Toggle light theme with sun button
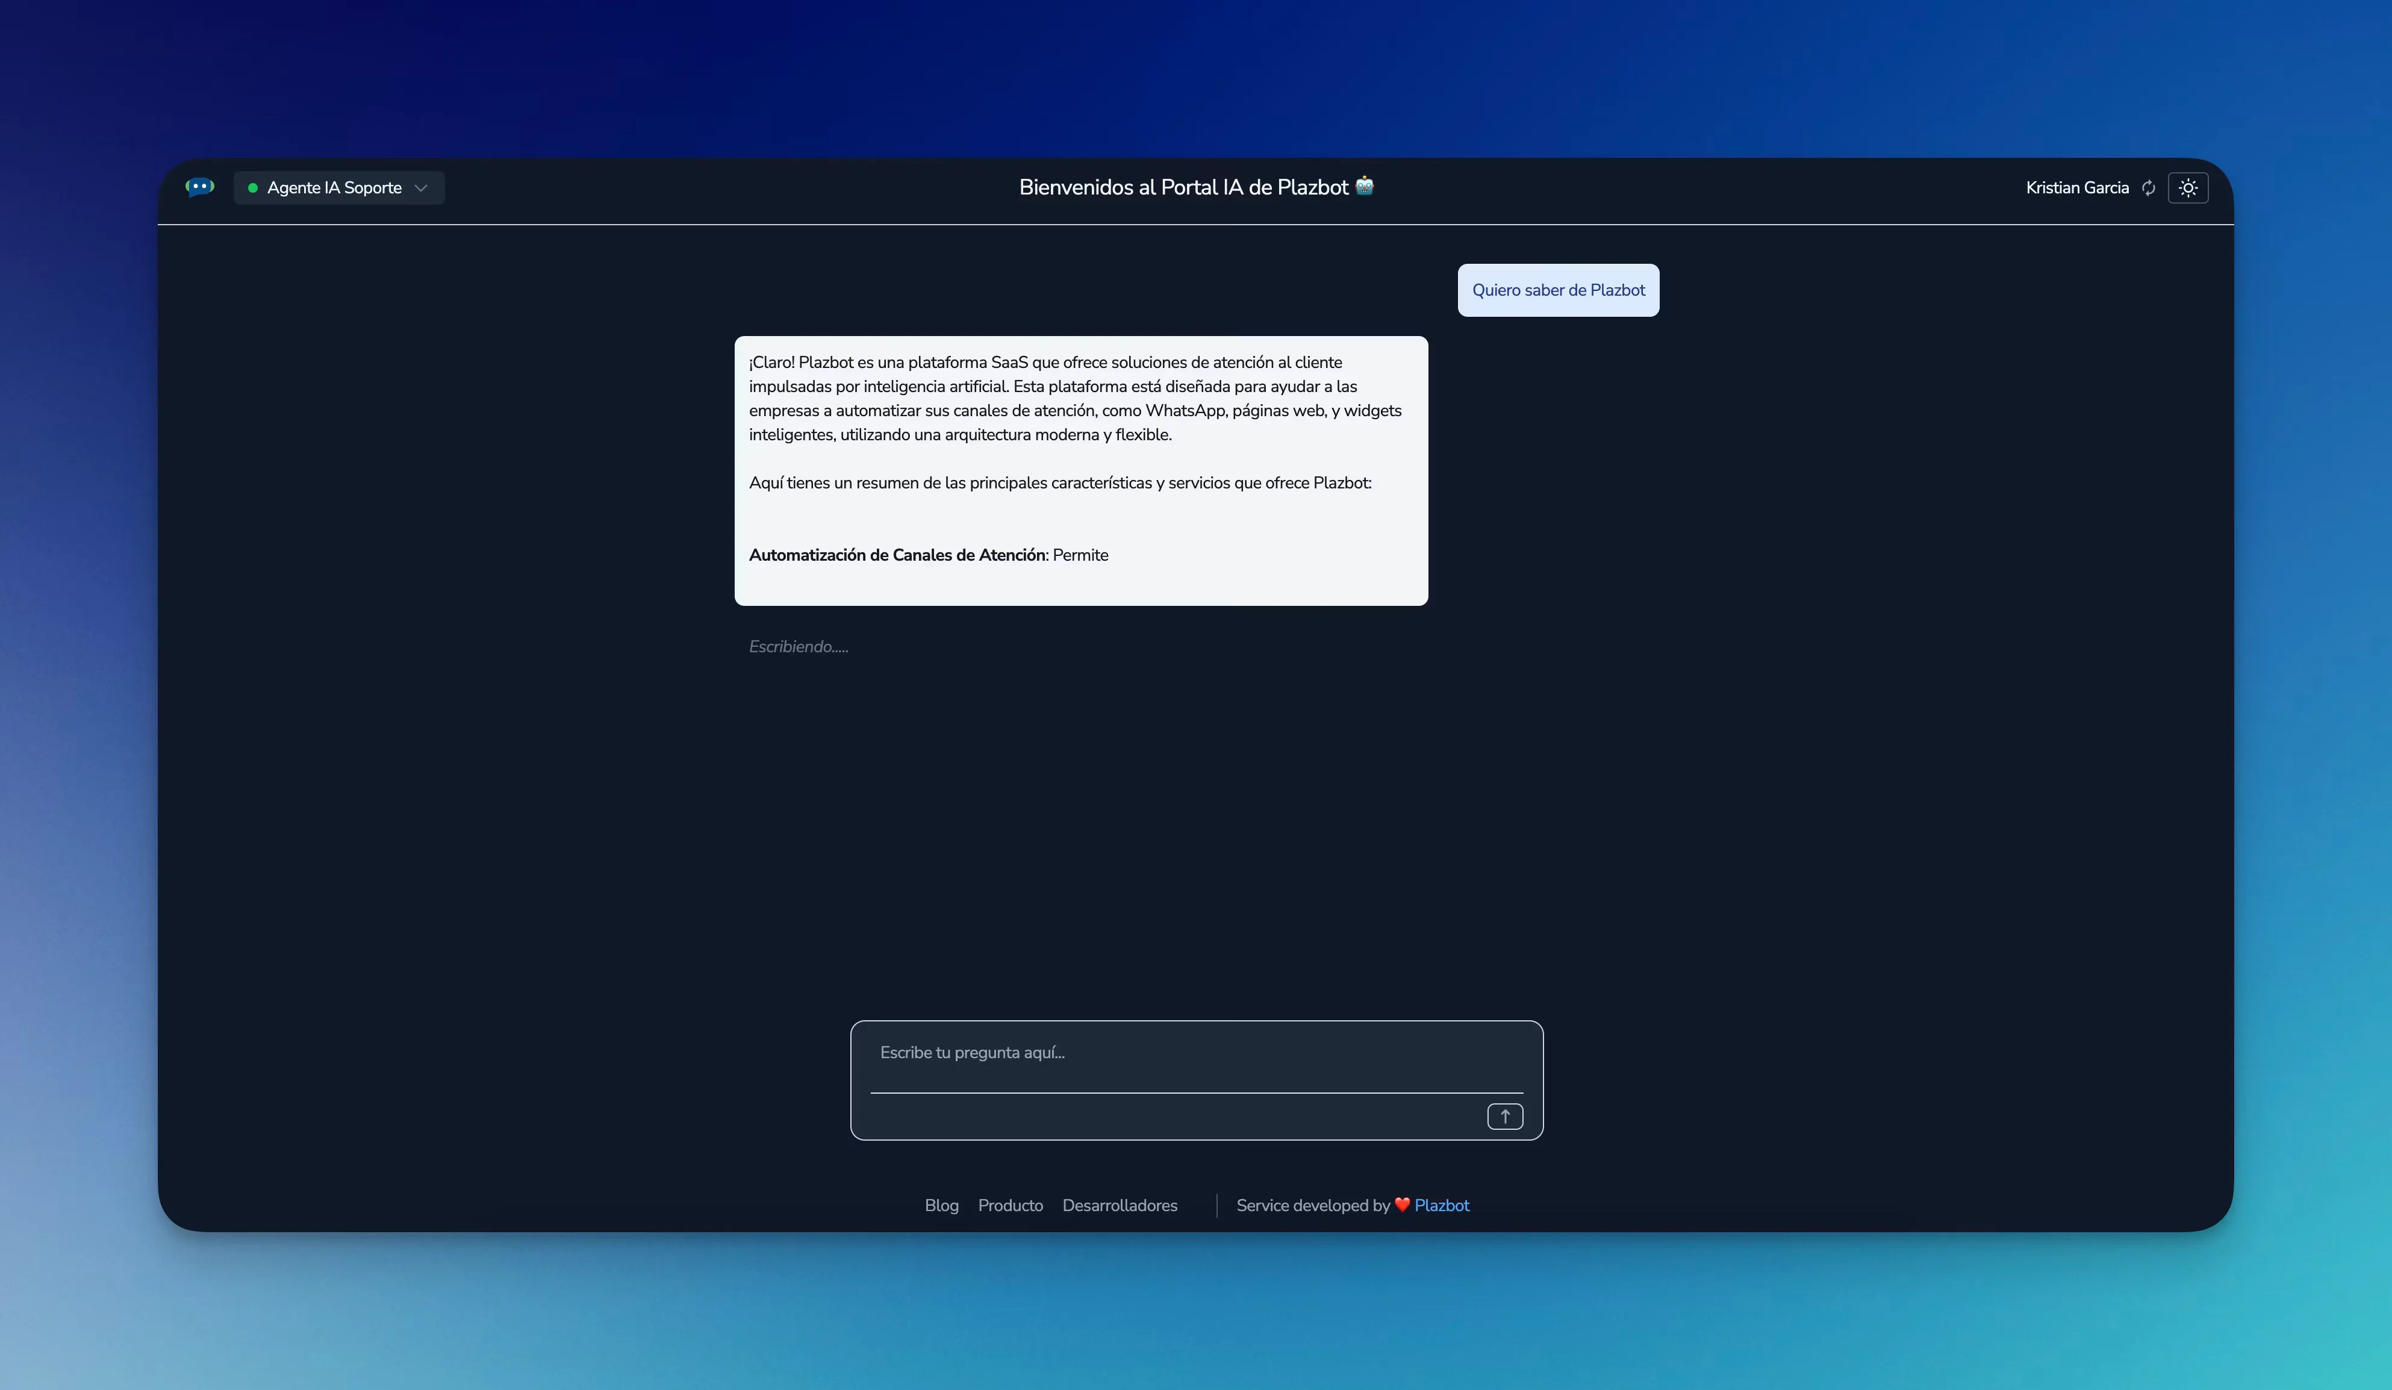 (x=2188, y=188)
